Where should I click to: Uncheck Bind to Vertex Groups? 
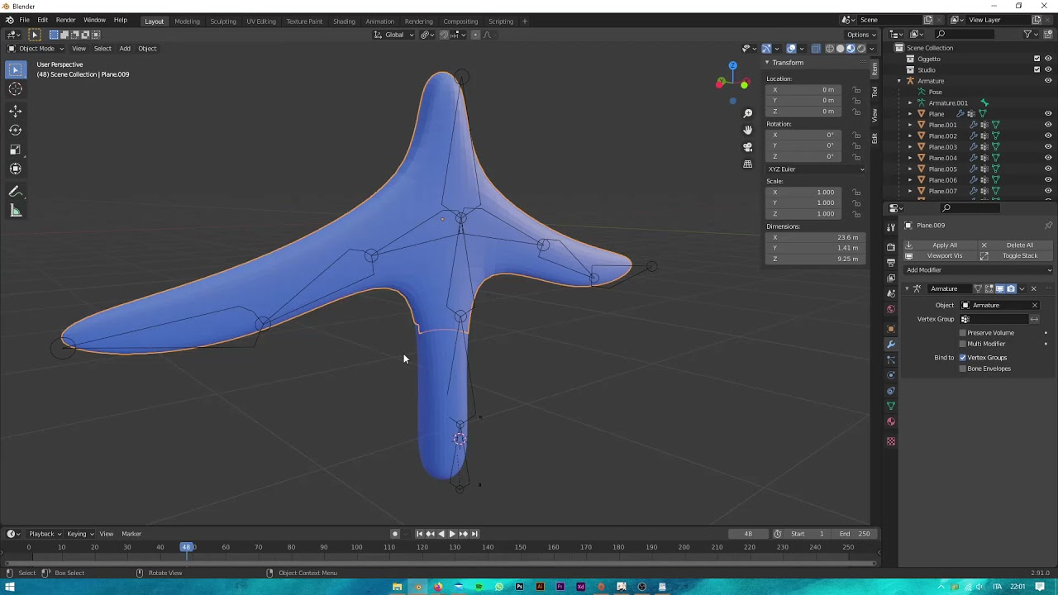(962, 358)
